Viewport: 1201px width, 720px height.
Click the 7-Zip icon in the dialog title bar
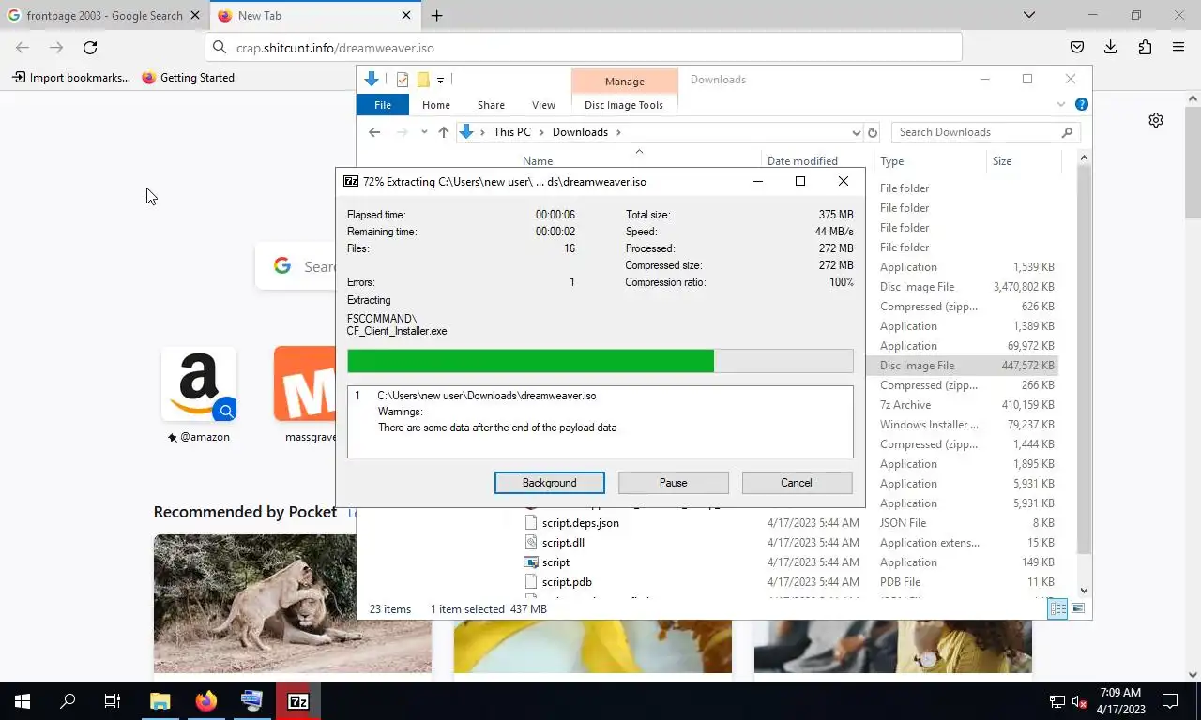tap(350, 181)
